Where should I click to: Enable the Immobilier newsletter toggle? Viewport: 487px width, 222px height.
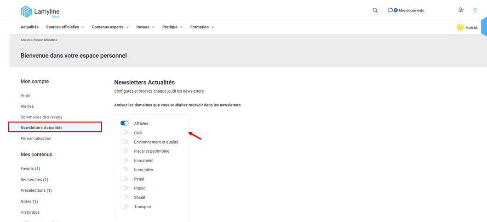click(x=125, y=170)
